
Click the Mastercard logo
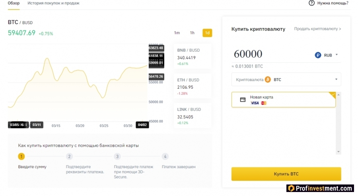click(x=263, y=103)
